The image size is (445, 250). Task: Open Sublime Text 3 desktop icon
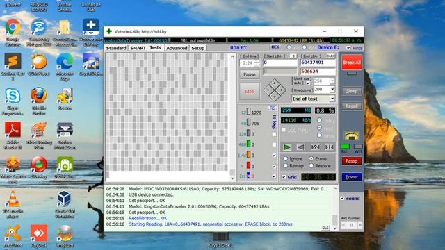click(13, 67)
